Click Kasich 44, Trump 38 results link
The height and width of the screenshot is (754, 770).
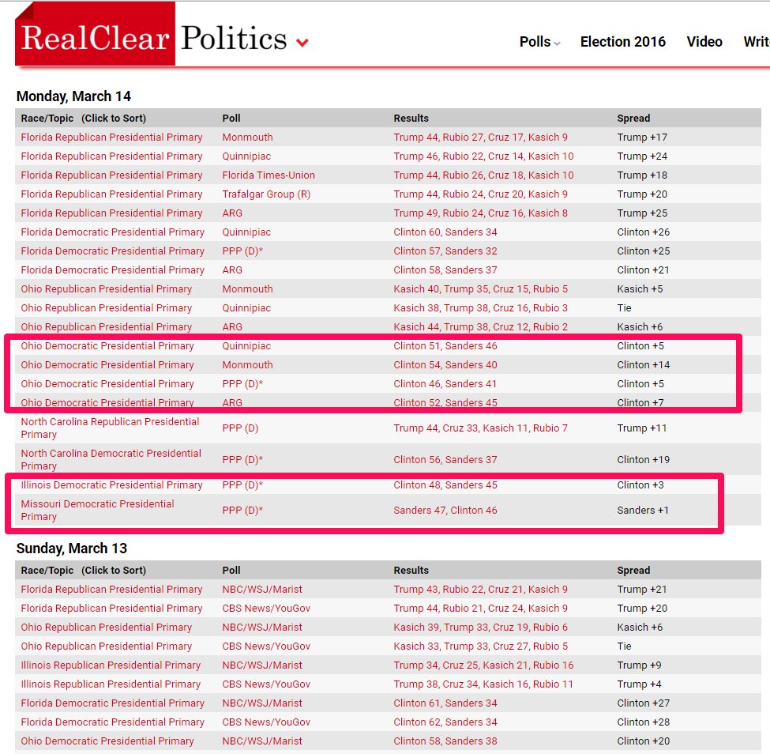coord(480,327)
